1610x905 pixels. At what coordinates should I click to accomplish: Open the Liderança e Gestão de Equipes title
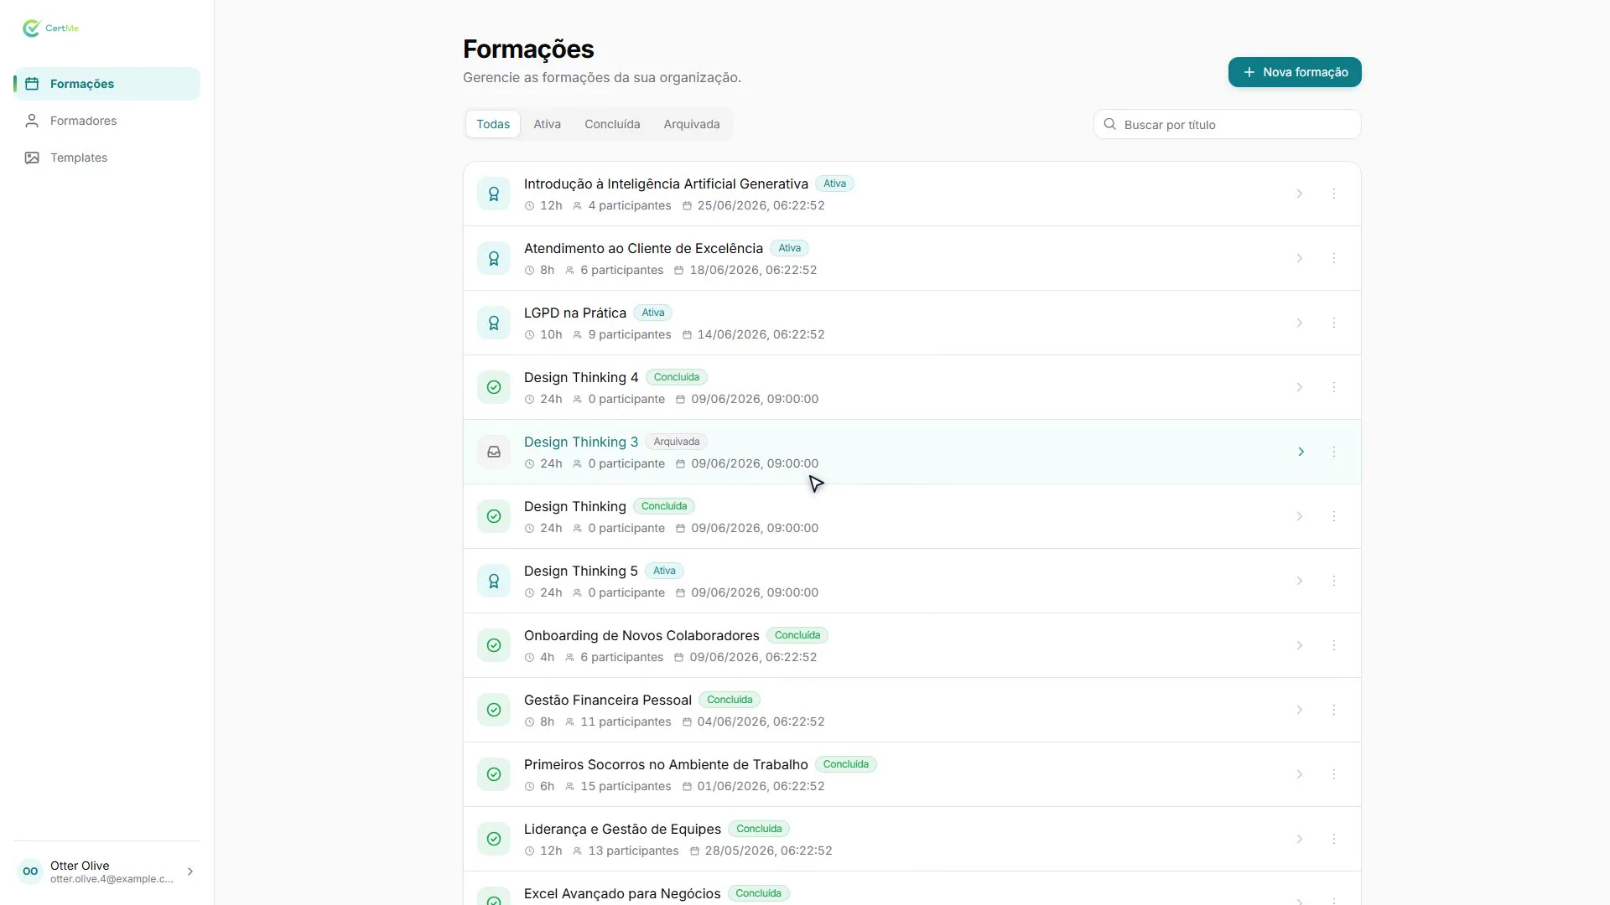(622, 829)
